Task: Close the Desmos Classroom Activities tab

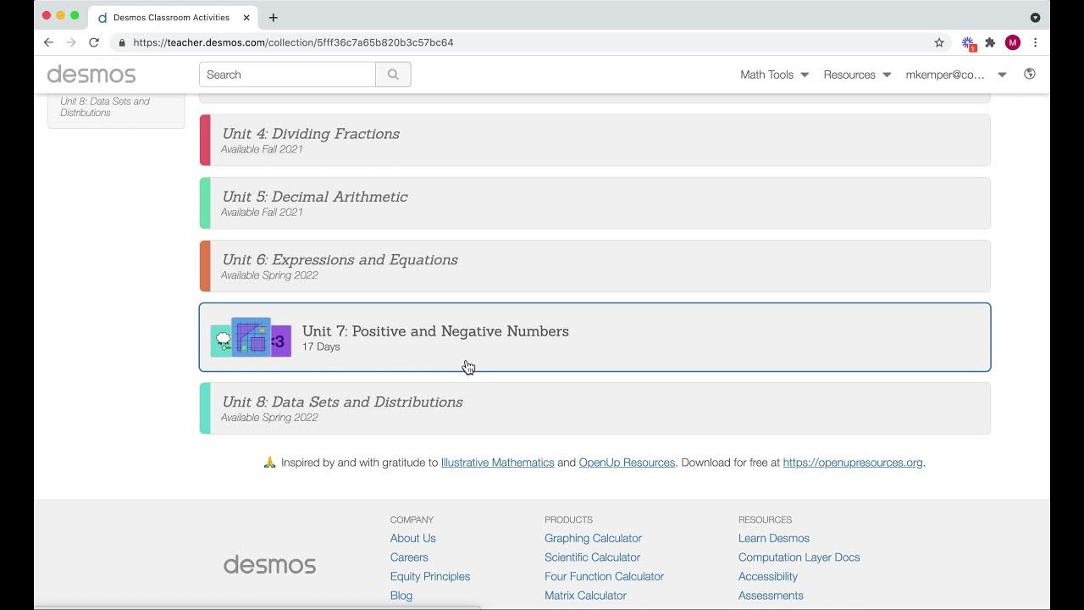Action: tap(246, 17)
